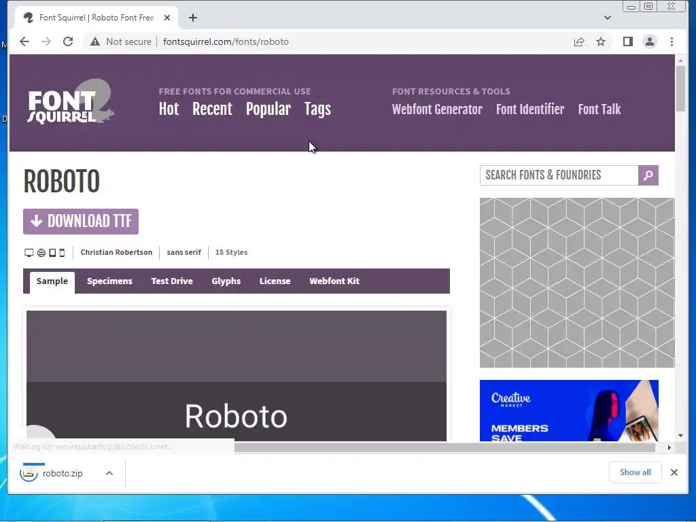Reload the Font Squirrel page

[68, 41]
